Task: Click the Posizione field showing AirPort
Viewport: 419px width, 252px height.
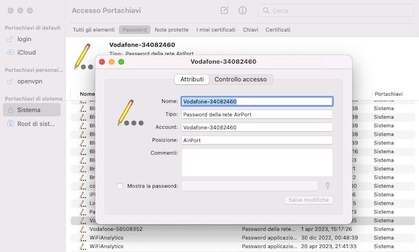Action: [x=257, y=140]
